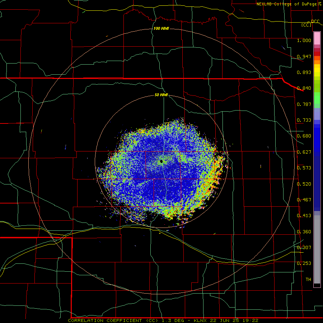Click the 100 NMI range ring label
This screenshot has width=323, height=323.
tap(161, 28)
